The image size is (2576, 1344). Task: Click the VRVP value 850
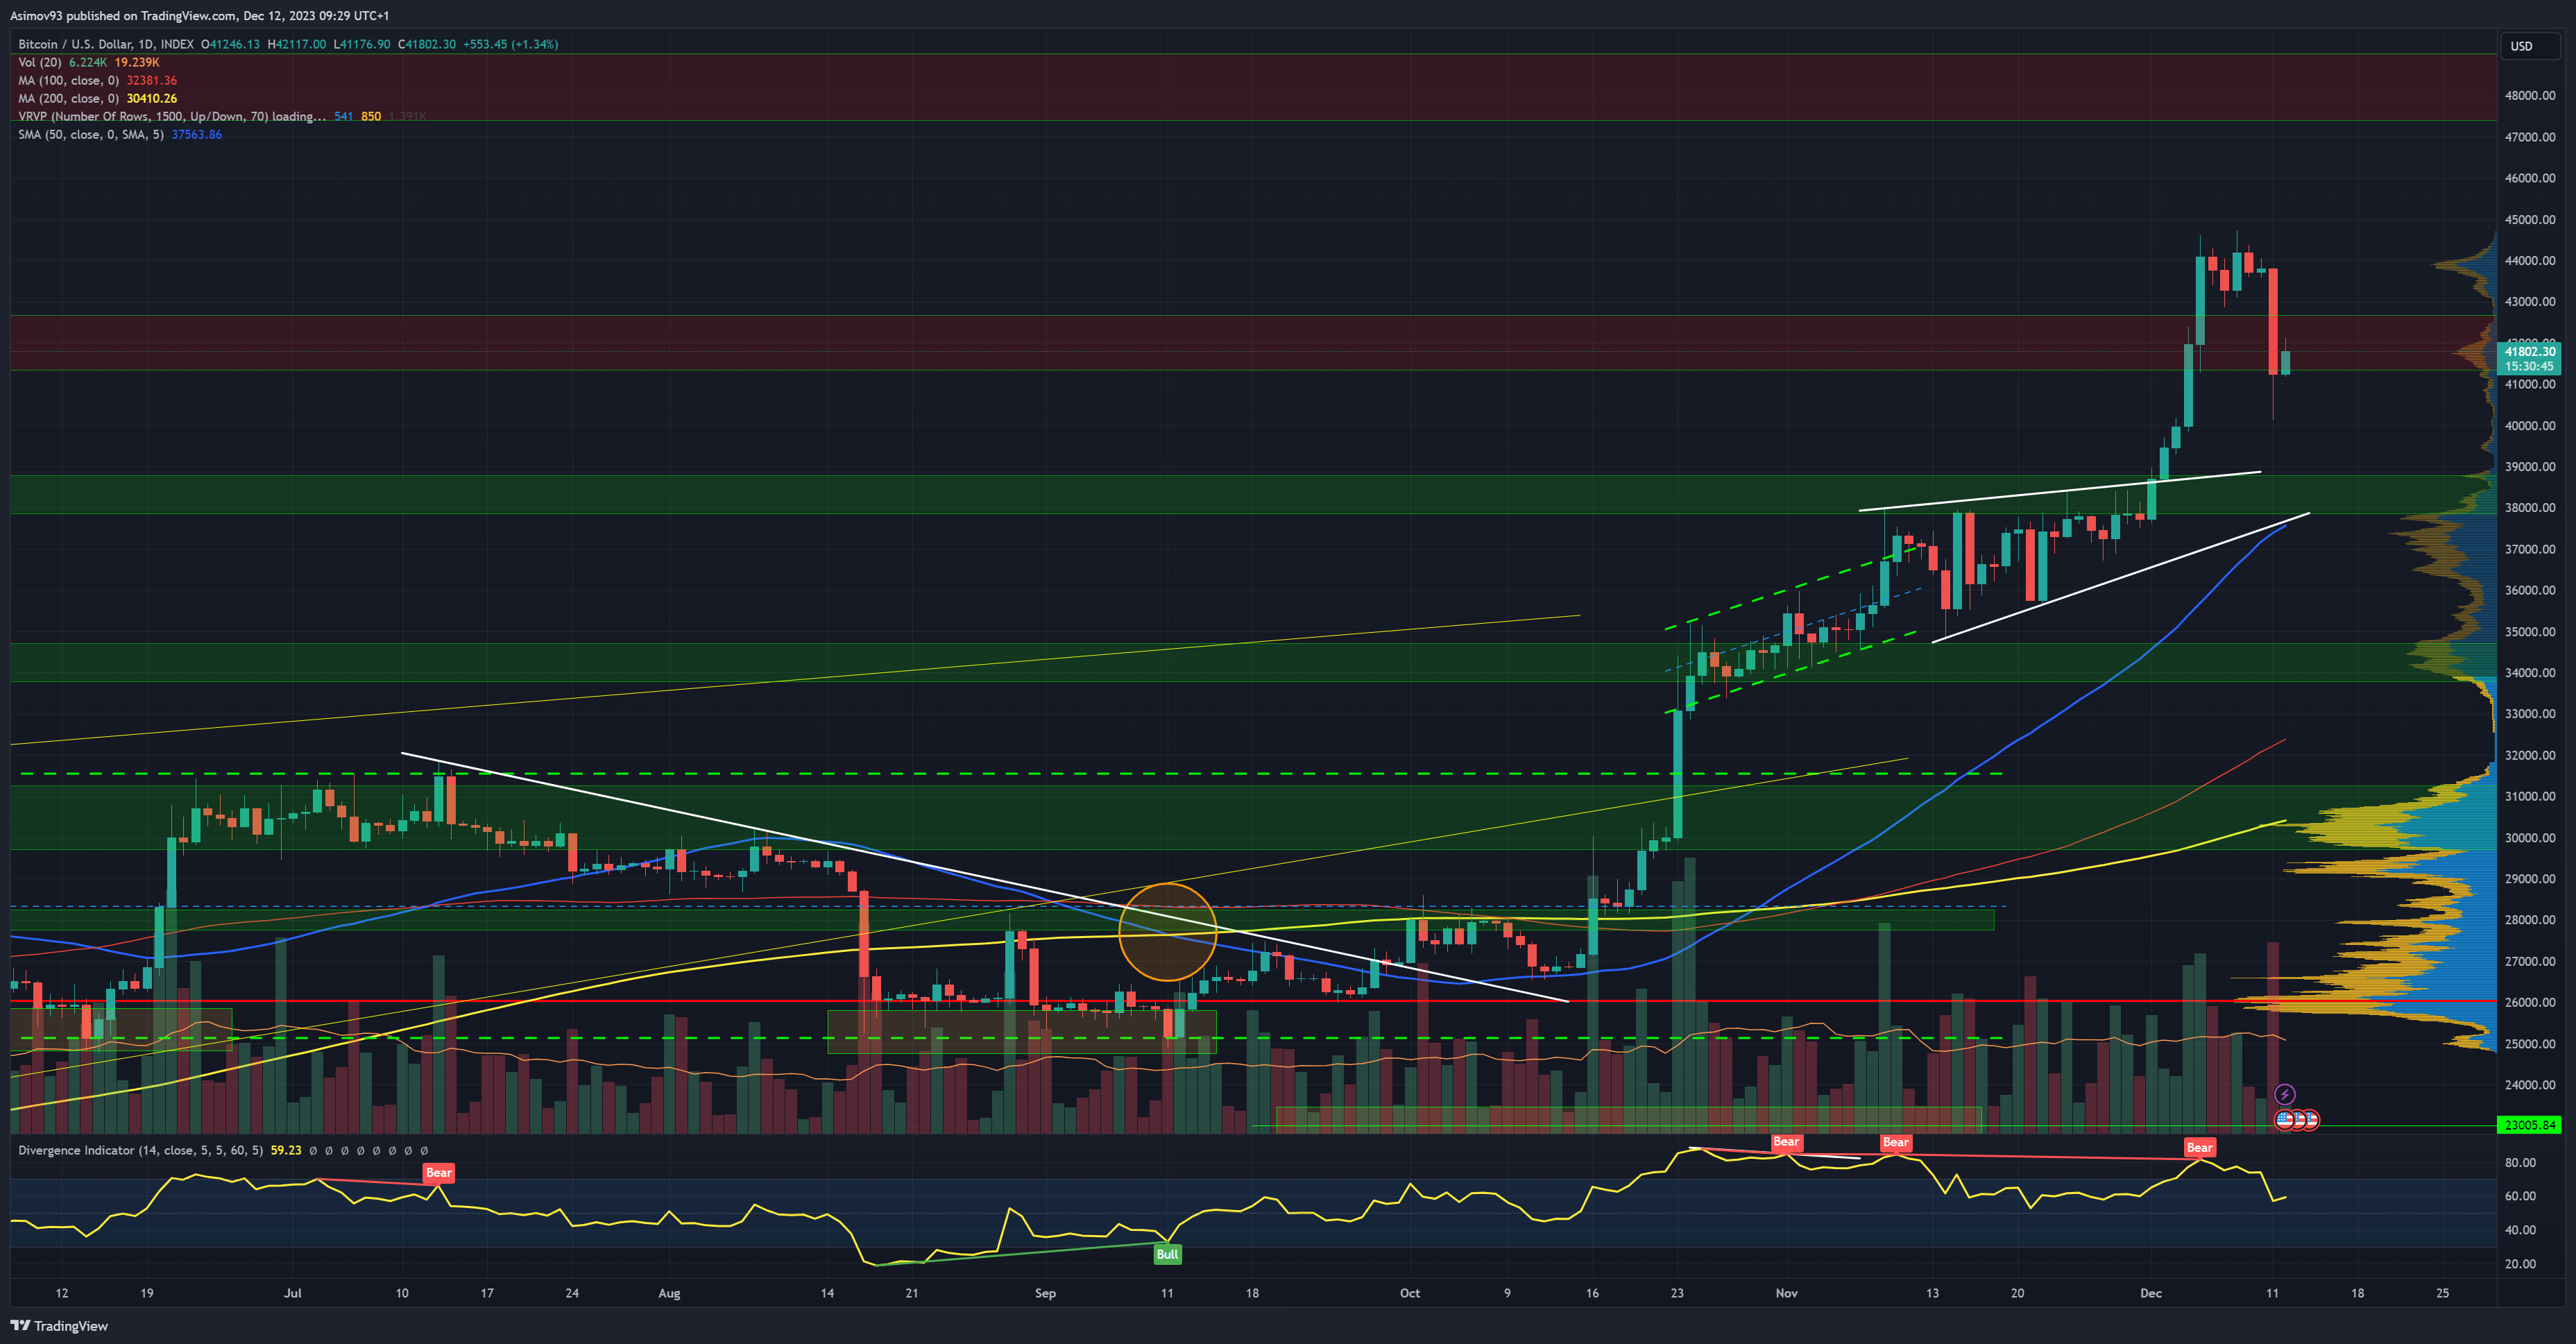[x=371, y=116]
